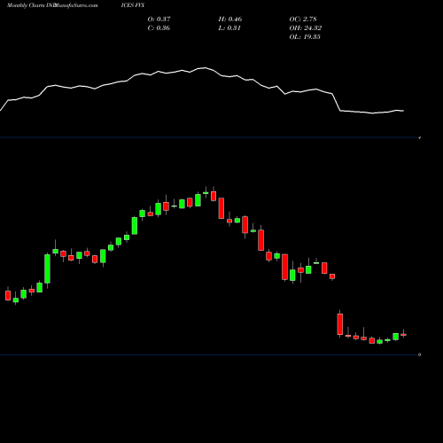Click the 'Monthly Charts' title text
Screen dimensions: 443x443
click(26, 5)
